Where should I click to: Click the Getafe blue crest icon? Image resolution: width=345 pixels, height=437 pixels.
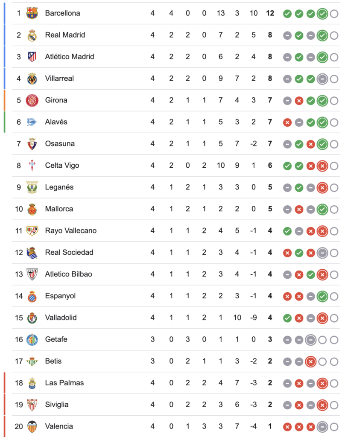pyautogui.click(x=32, y=339)
